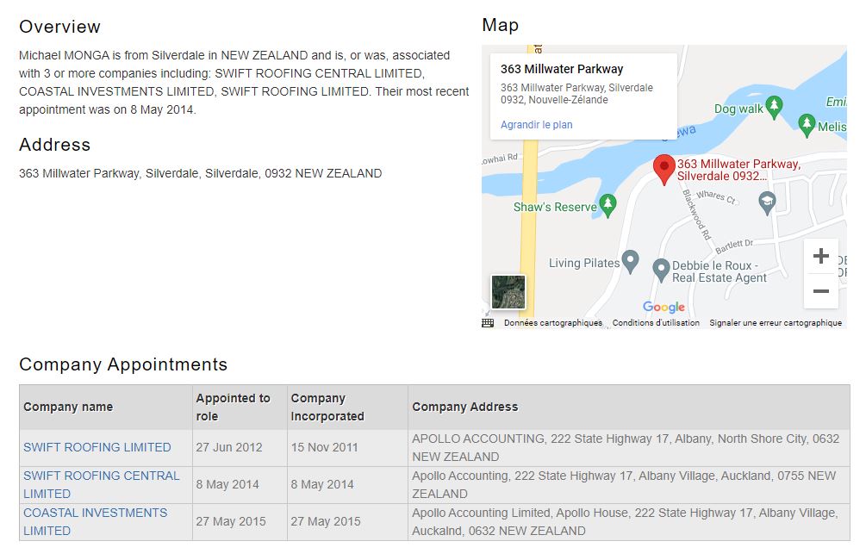
Task: Click the Living Pilates location pin
Action: [630, 262]
